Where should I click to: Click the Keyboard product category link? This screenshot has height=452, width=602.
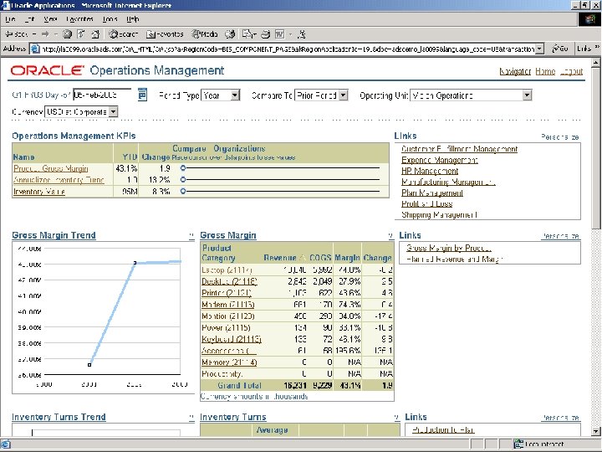[232, 339]
